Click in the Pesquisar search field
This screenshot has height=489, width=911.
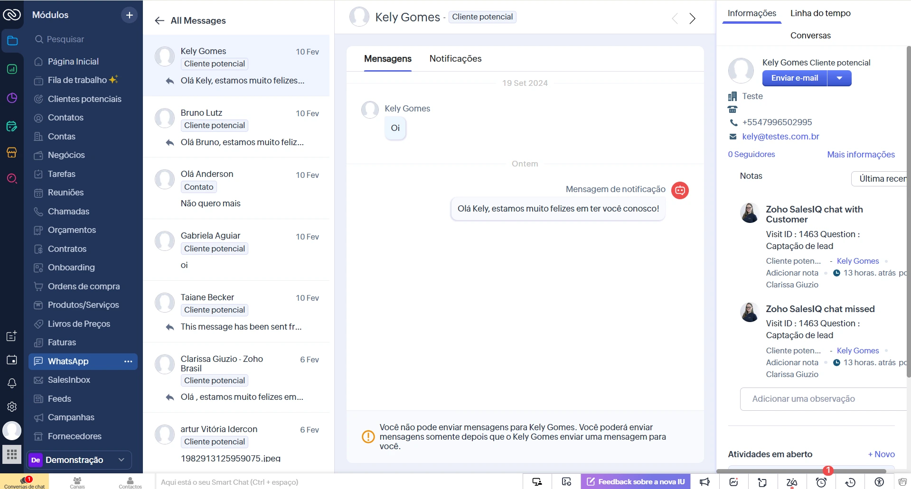click(x=83, y=39)
